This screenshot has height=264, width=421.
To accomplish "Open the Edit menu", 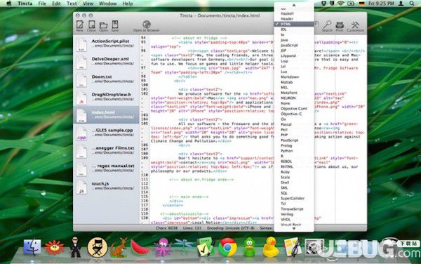I will pyautogui.click(x=56, y=4).
